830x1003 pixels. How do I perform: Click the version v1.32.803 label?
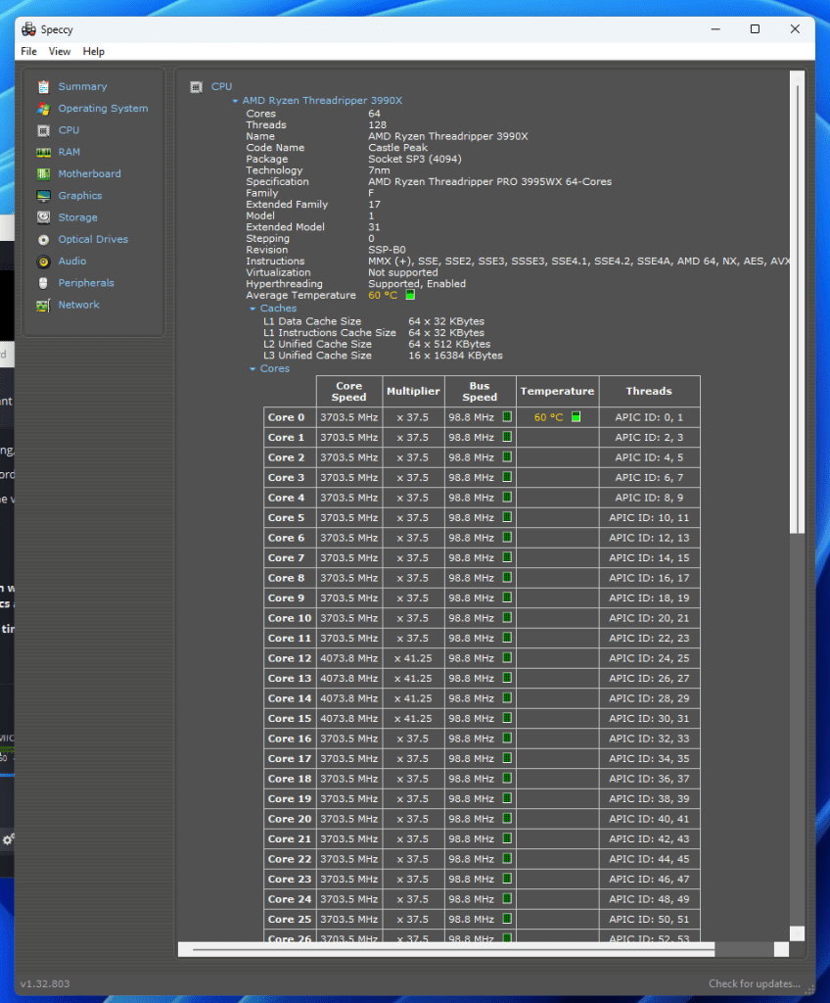(x=45, y=983)
